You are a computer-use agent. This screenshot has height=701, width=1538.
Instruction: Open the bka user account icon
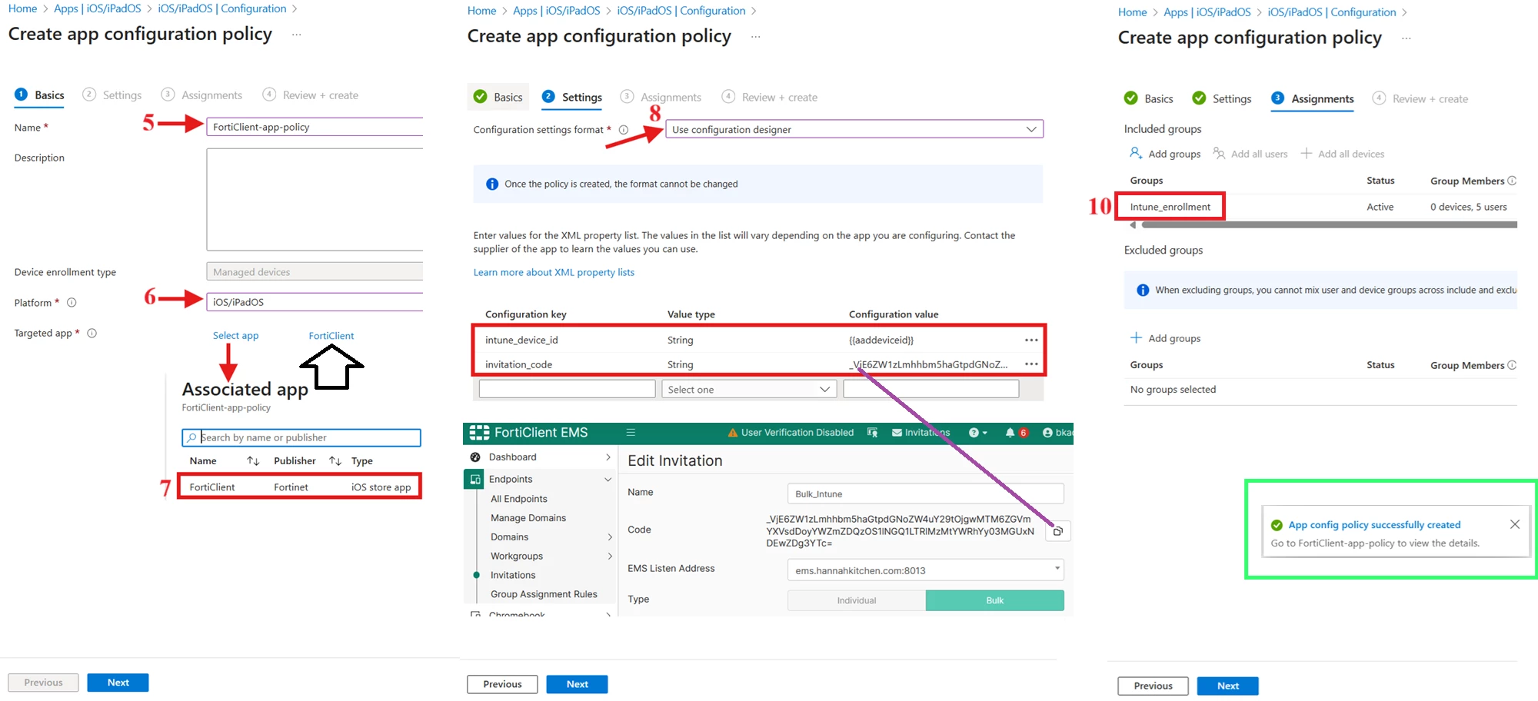click(x=1047, y=433)
